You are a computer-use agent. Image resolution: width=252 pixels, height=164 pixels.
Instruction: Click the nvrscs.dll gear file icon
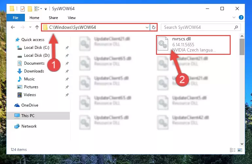click(163, 43)
